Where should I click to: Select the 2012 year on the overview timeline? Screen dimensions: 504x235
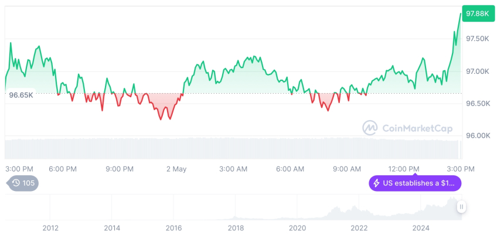[x=50, y=228]
